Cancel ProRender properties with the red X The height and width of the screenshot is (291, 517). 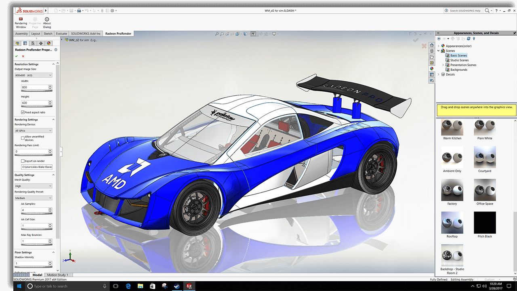coord(23,56)
